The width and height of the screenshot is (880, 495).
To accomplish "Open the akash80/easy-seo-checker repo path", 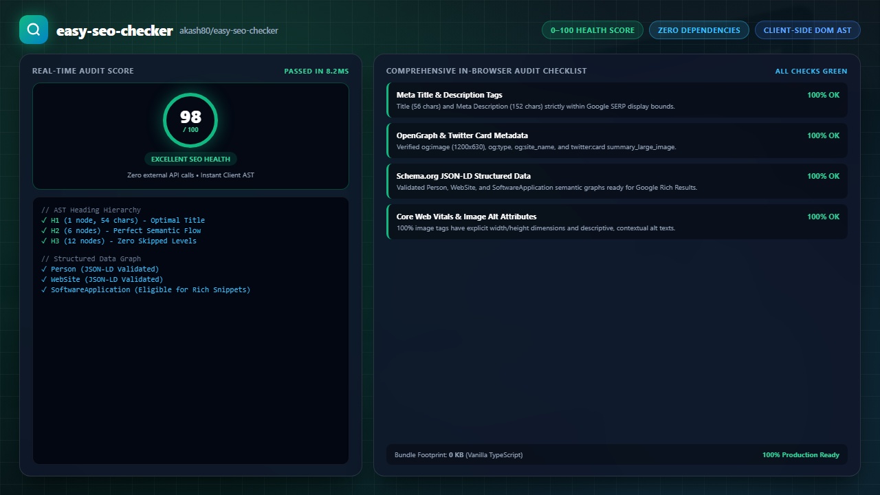I will tap(229, 30).
